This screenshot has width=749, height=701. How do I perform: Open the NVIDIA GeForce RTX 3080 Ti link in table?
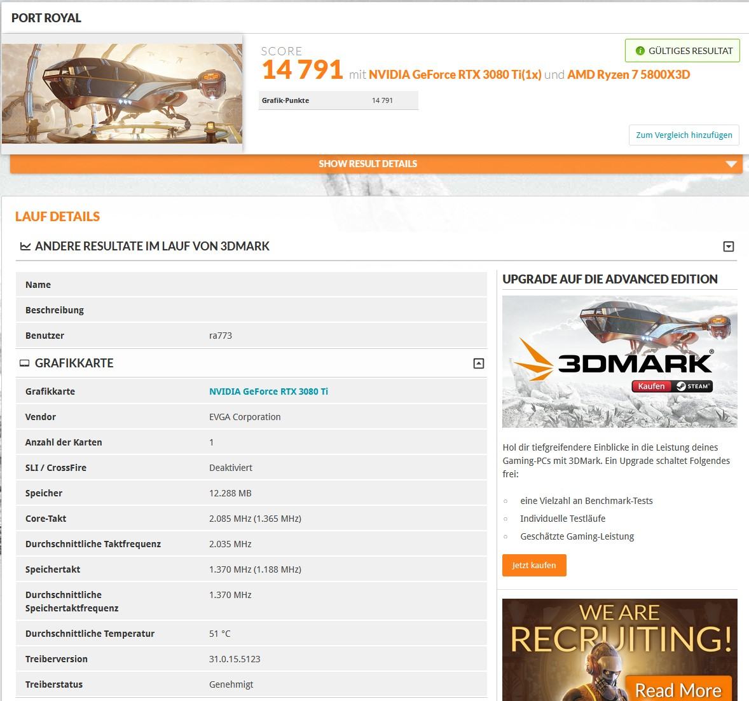tap(268, 391)
